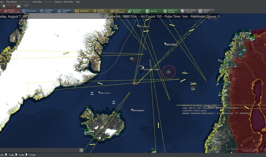The height and width of the screenshot is (157, 266).
Task: Click the red record button
Action: tap(11, 6)
